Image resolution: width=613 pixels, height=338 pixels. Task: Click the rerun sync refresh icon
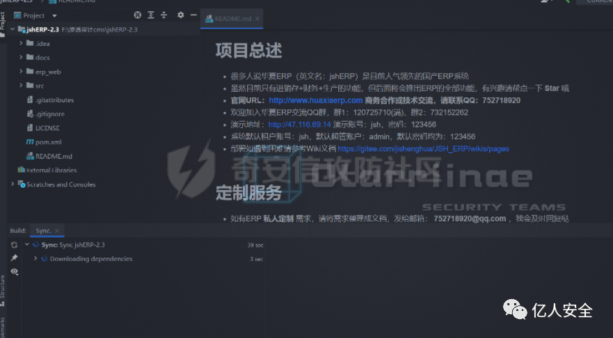15,245
